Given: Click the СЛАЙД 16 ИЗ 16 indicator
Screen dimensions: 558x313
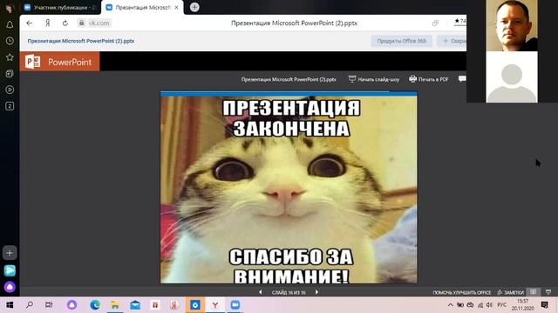Looking at the screenshot, I should tap(289, 293).
